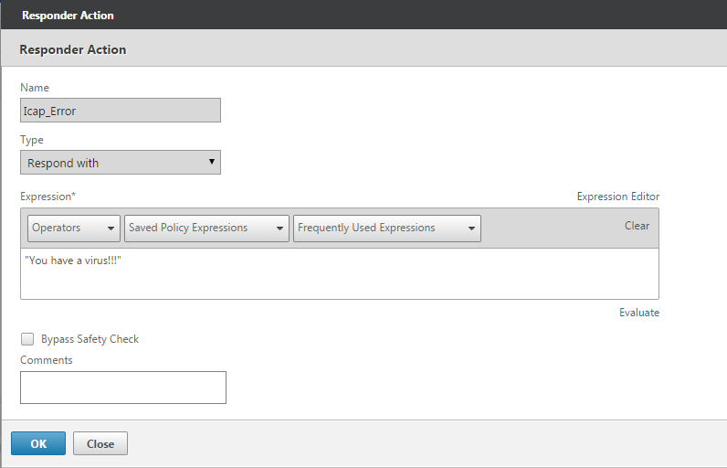
Task: Click the dark Responder Action title bar
Action: click(x=363, y=15)
